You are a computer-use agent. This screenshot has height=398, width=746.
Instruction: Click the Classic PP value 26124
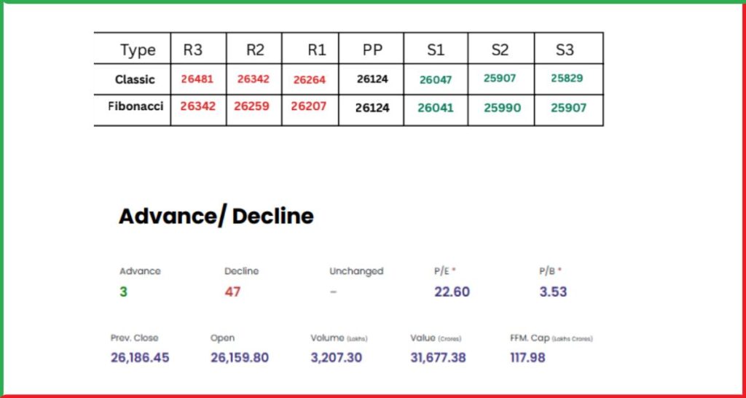(372, 79)
